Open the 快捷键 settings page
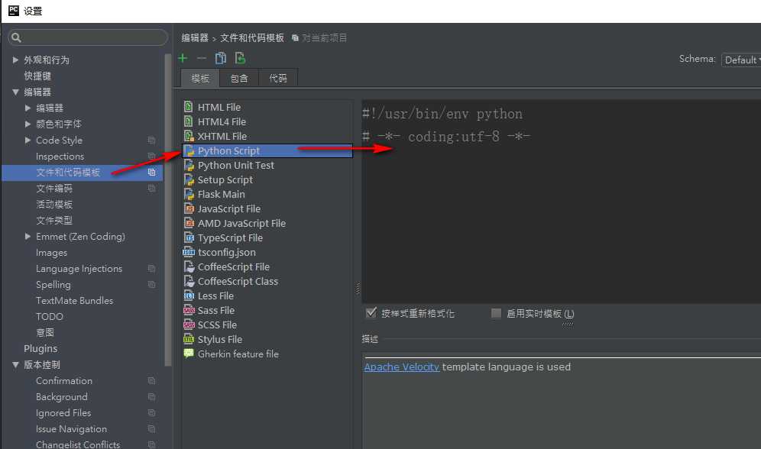The image size is (761, 449). click(37, 76)
